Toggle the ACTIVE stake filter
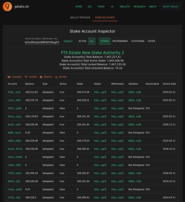This screenshot has height=202, width=185. [82, 41]
